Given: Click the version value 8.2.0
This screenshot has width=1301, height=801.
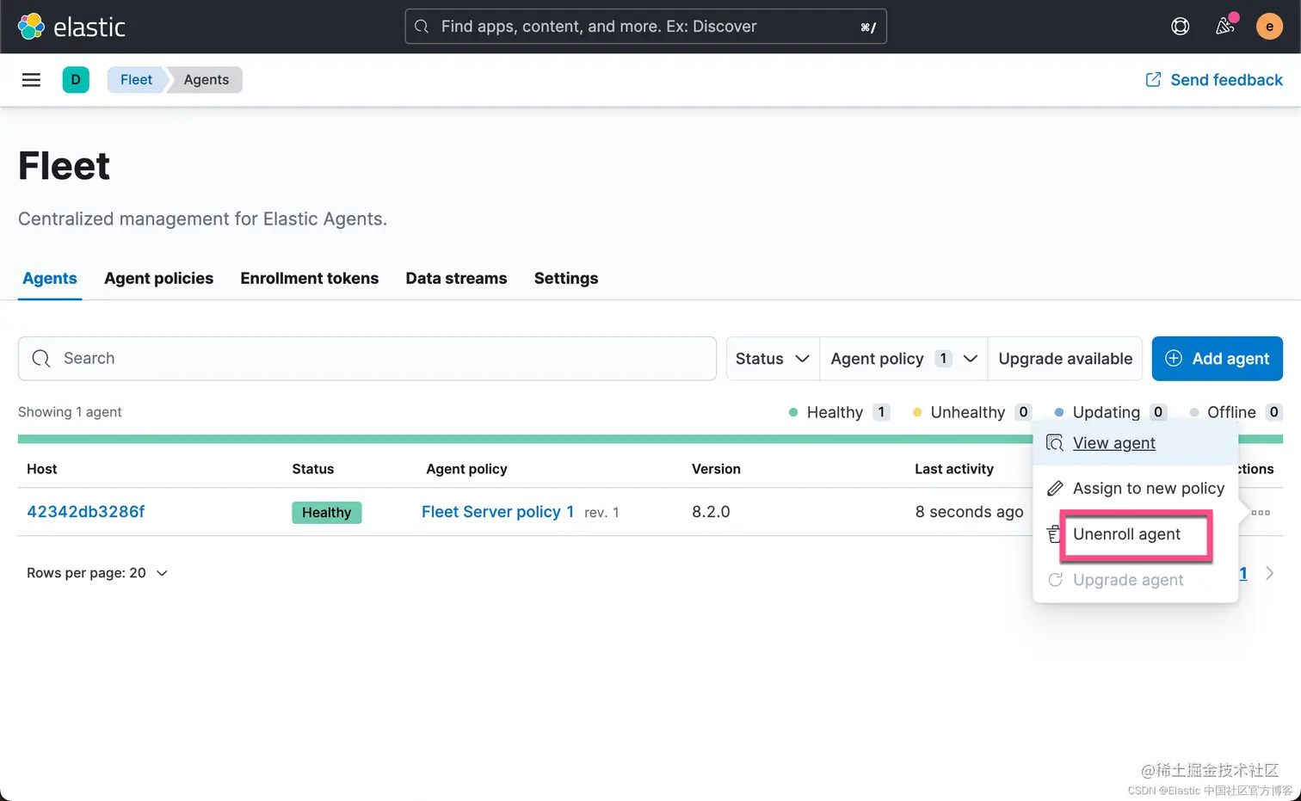Looking at the screenshot, I should click(x=711, y=512).
